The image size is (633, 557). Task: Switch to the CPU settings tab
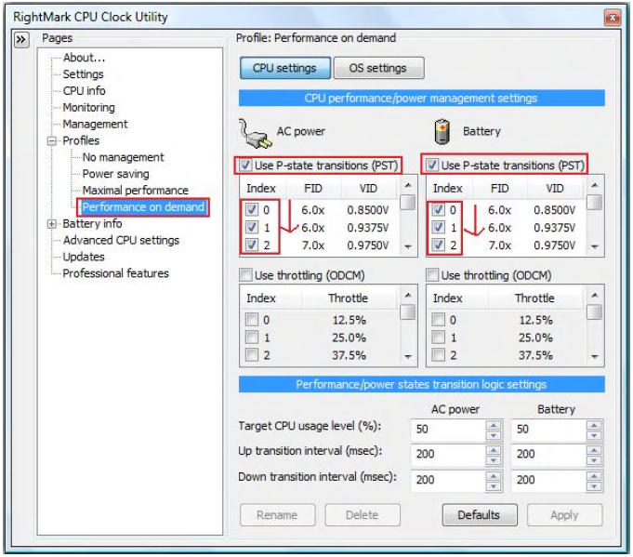coord(285,68)
